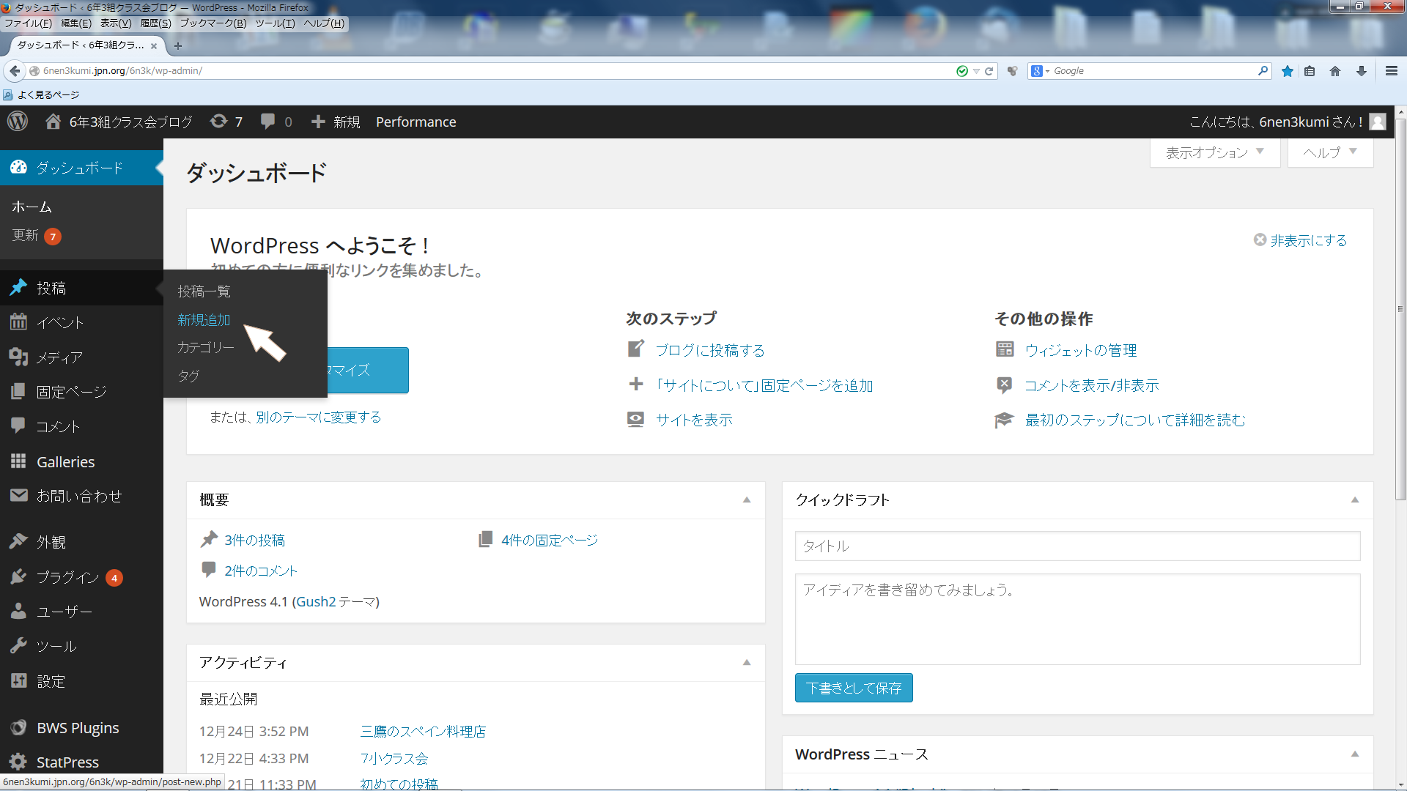1407x791 pixels.
Task: Click コメントを表示/非表示 link
Action: [1092, 385]
